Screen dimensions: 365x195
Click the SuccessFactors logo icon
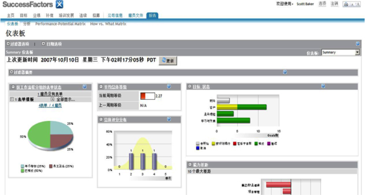tap(59, 5)
